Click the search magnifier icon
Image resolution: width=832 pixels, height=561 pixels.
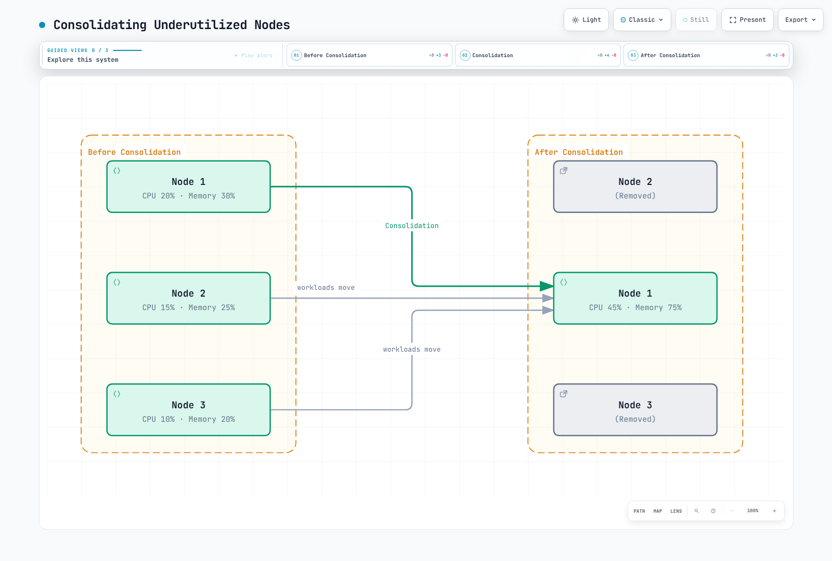[x=696, y=511]
